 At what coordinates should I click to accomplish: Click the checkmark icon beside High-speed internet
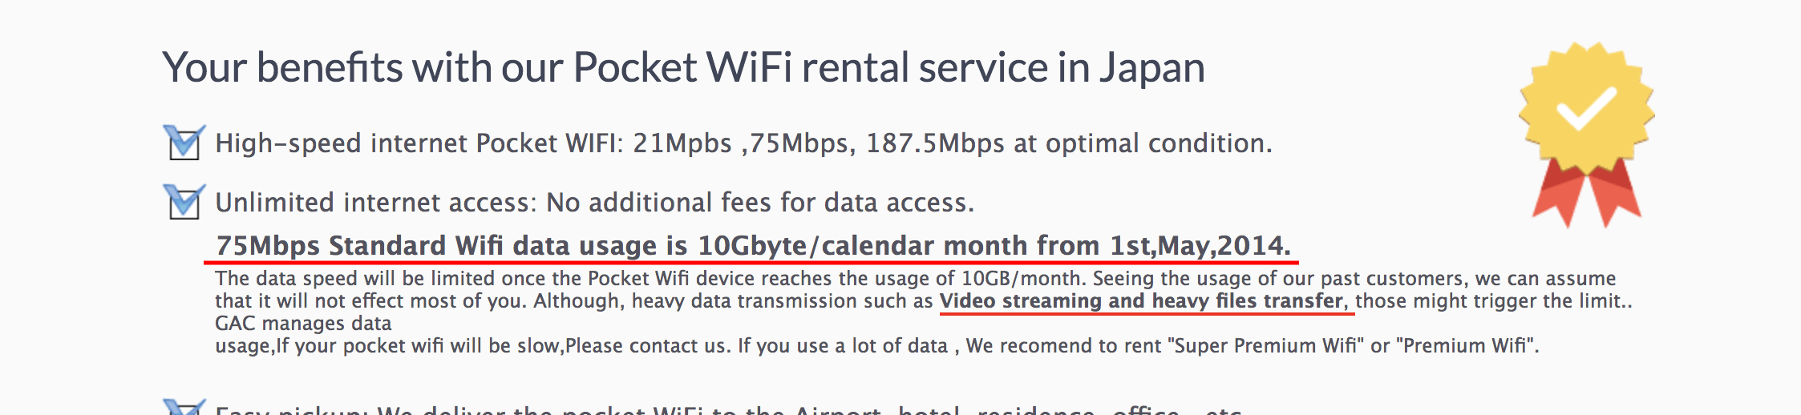(184, 143)
